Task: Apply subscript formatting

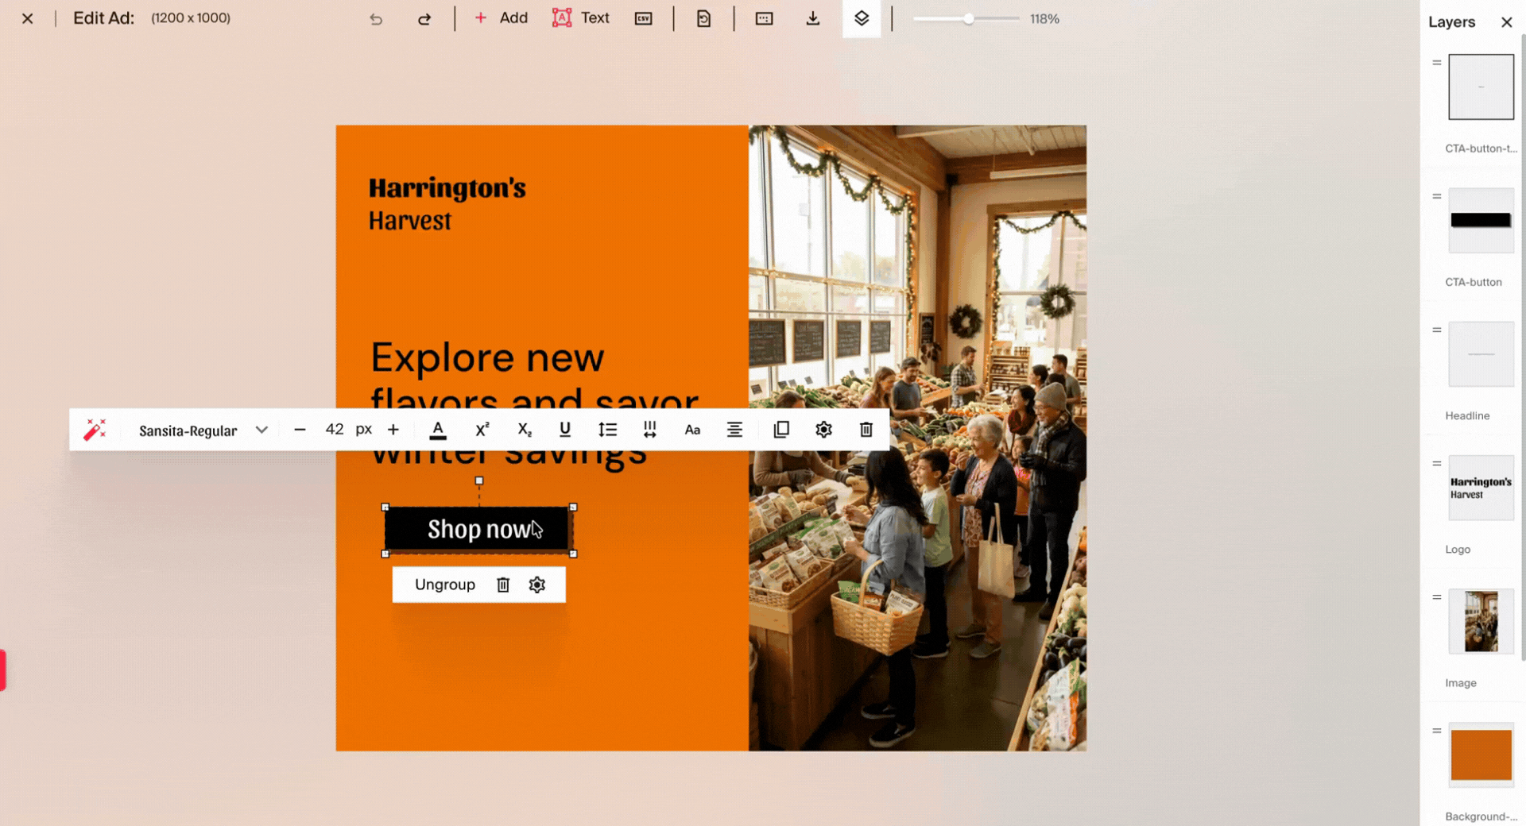Action: coord(525,430)
